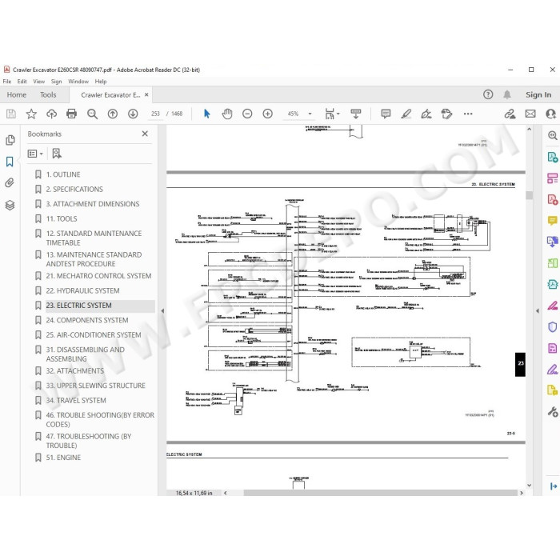Jump to bookmark 25. AIR-CONDITIONER SYSTEM
The height and width of the screenshot is (560, 560).
(x=94, y=335)
